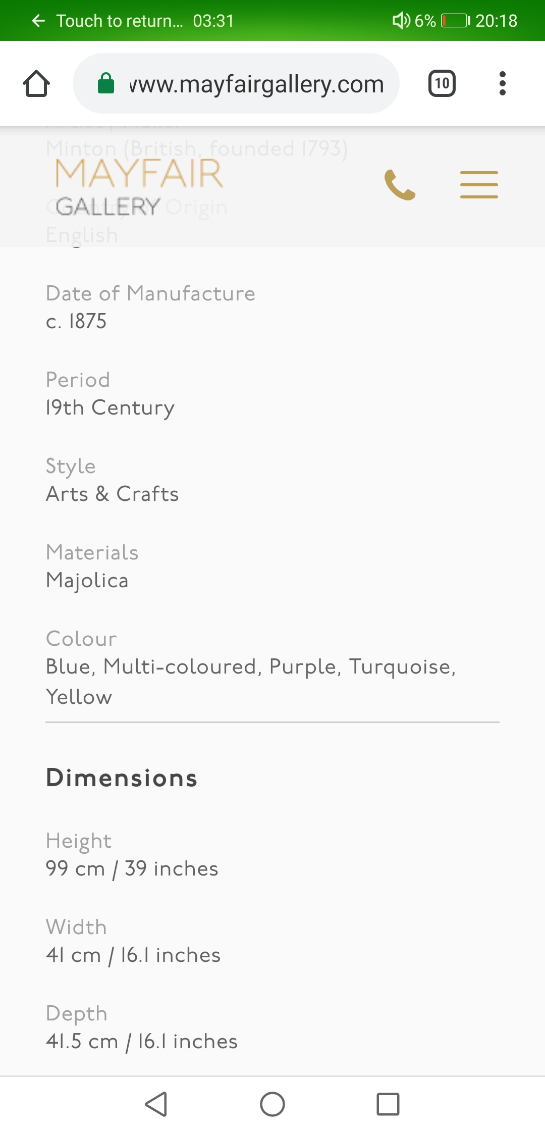Tap the Dimensions section heading
545x1133 pixels.
(x=121, y=778)
